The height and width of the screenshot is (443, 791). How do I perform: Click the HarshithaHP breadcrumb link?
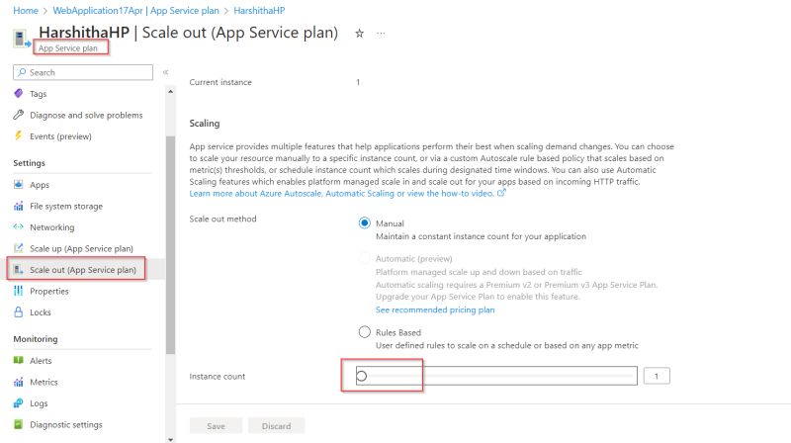pyautogui.click(x=259, y=10)
